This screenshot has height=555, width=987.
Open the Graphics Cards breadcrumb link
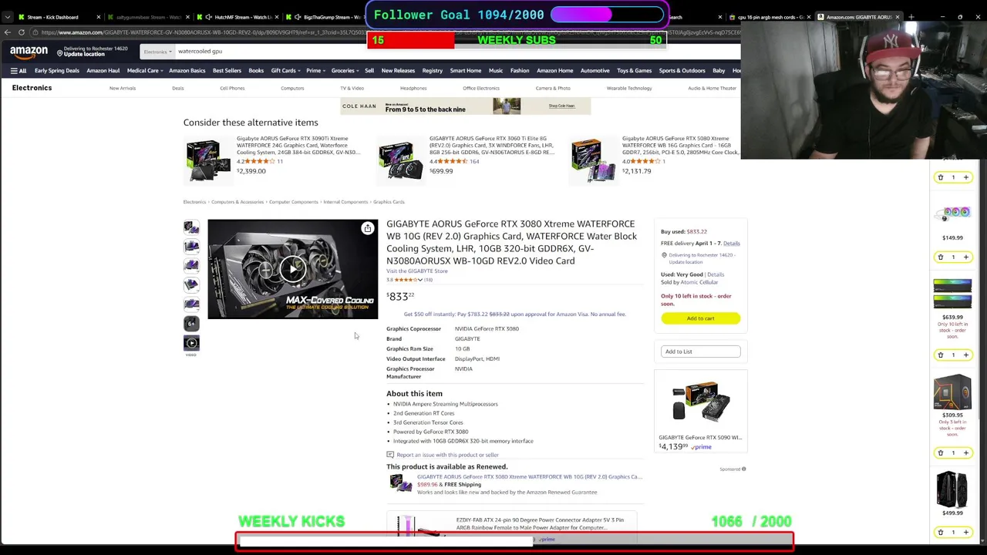coord(389,202)
